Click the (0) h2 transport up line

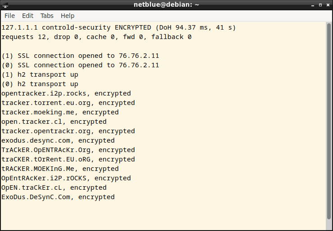[40, 84]
